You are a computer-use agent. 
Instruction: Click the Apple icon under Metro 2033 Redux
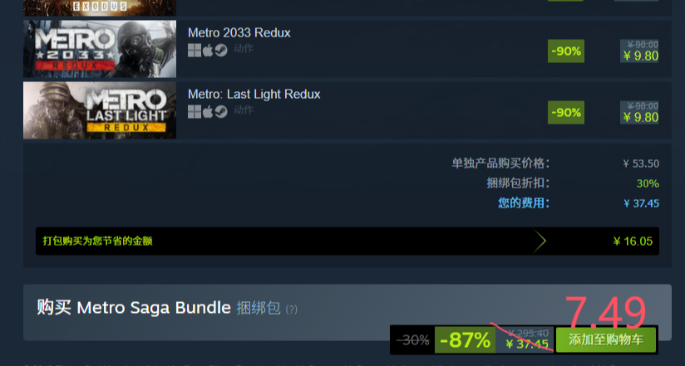(208, 51)
